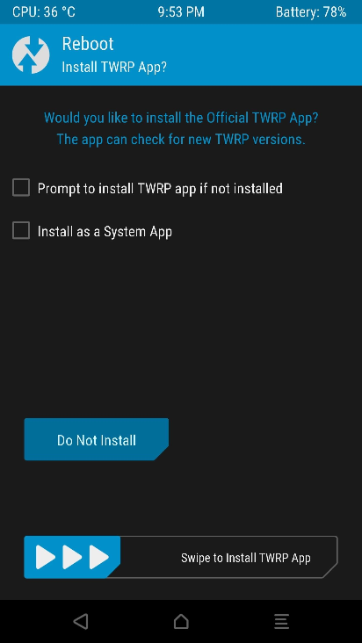Tap the home navigation icon
This screenshot has height=643, width=362.
click(181, 622)
